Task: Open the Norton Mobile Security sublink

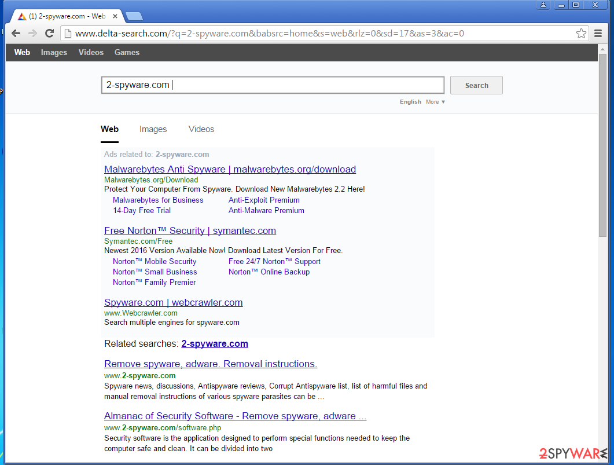Action: point(155,262)
